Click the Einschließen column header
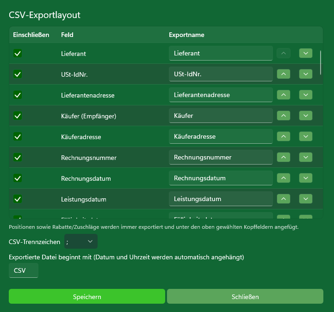This screenshot has width=334, height=312. pyautogui.click(x=31, y=35)
